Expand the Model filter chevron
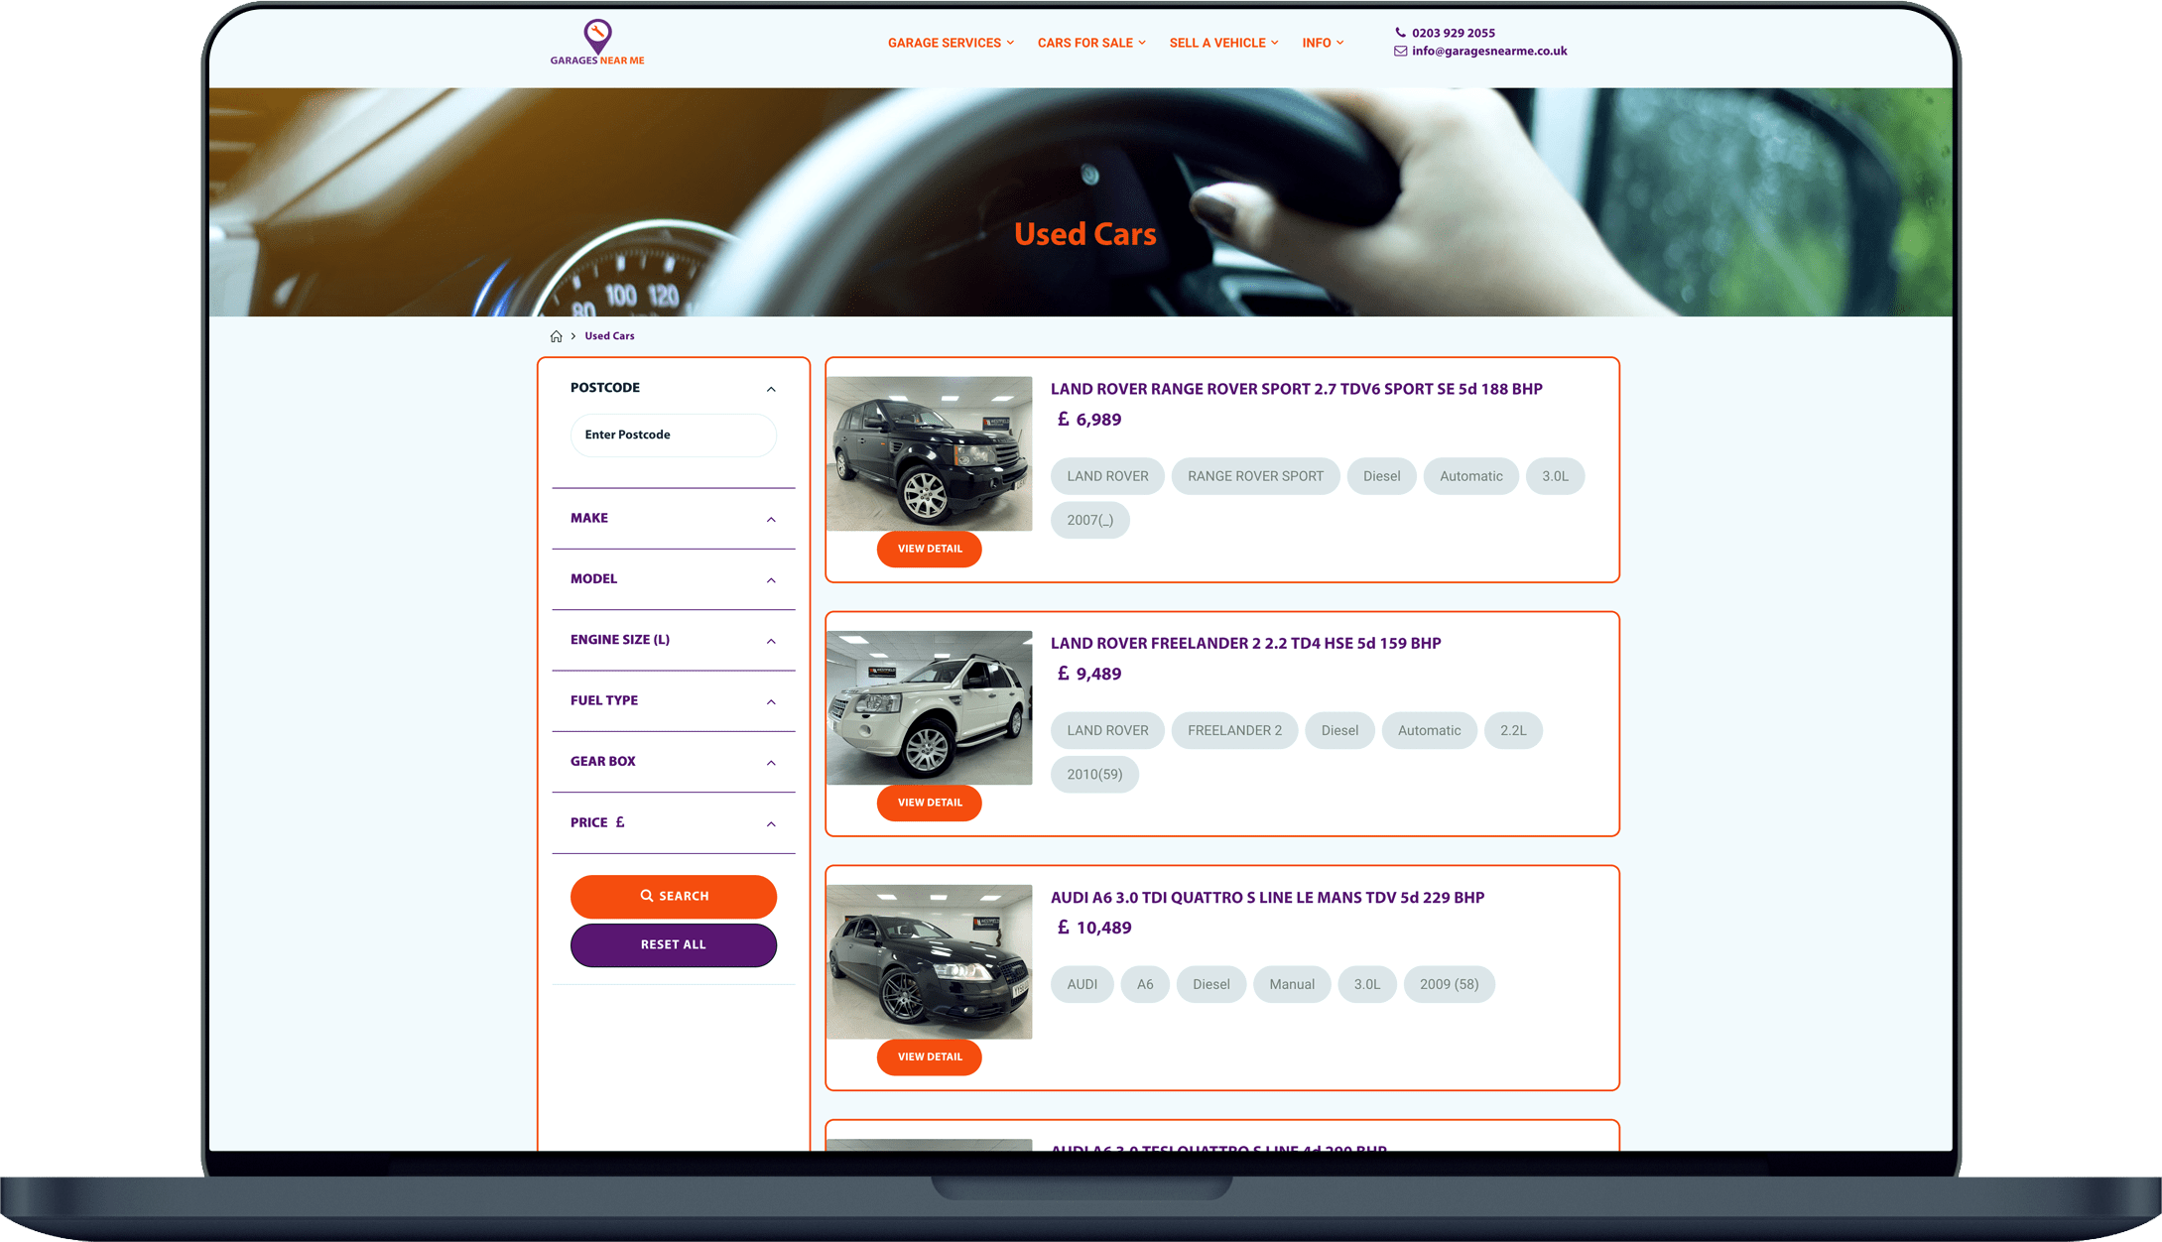The image size is (2162, 1242). click(x=771, y=579)
